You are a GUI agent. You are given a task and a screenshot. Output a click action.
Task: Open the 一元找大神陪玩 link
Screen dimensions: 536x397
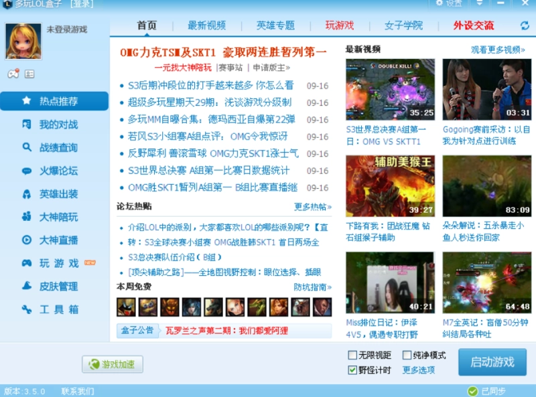183,68
